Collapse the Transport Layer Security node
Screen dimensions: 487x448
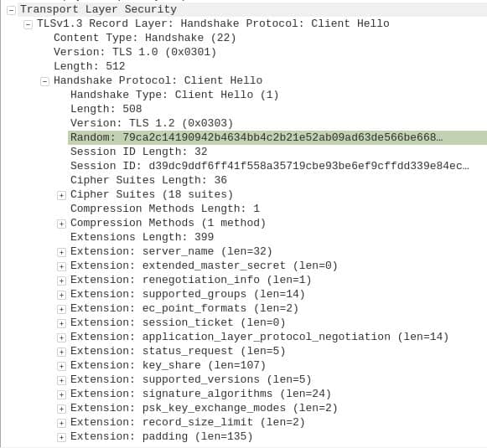click(11, 10)
